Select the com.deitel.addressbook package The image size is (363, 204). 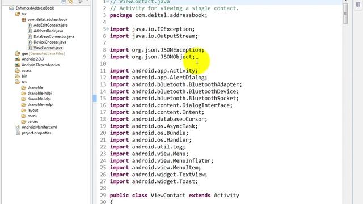pyautogui.click(x=48, y=19)
